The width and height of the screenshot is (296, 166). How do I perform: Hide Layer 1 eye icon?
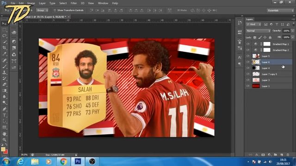[x=248, y=86]
